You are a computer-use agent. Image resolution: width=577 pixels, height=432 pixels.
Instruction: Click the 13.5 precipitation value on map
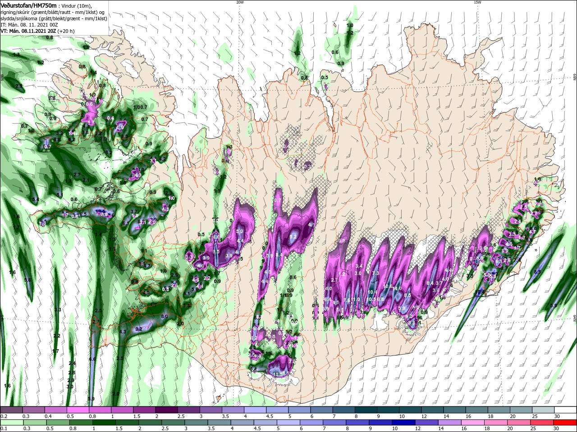point(101,211)
